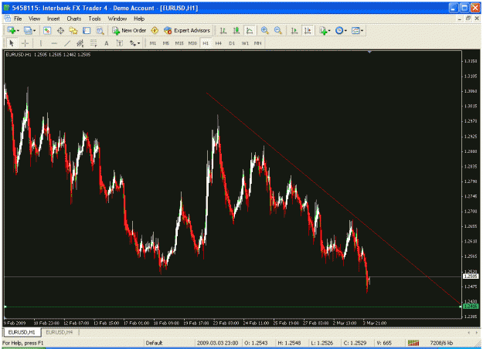The width and height of the screenshot is (483, 349).
Task: Open the Strategy Tester magnifier icon
Action: pyautogui.click(x=100, y=30)
